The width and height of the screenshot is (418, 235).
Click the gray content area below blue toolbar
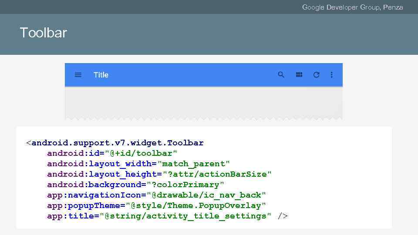point(203,101)
